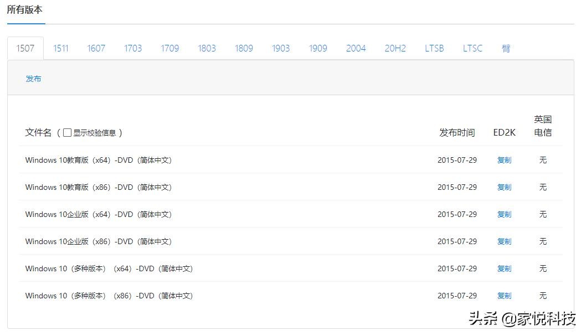Open the 1909 version tab
This screenshot has height=336, width=586.
coord(318,48)
